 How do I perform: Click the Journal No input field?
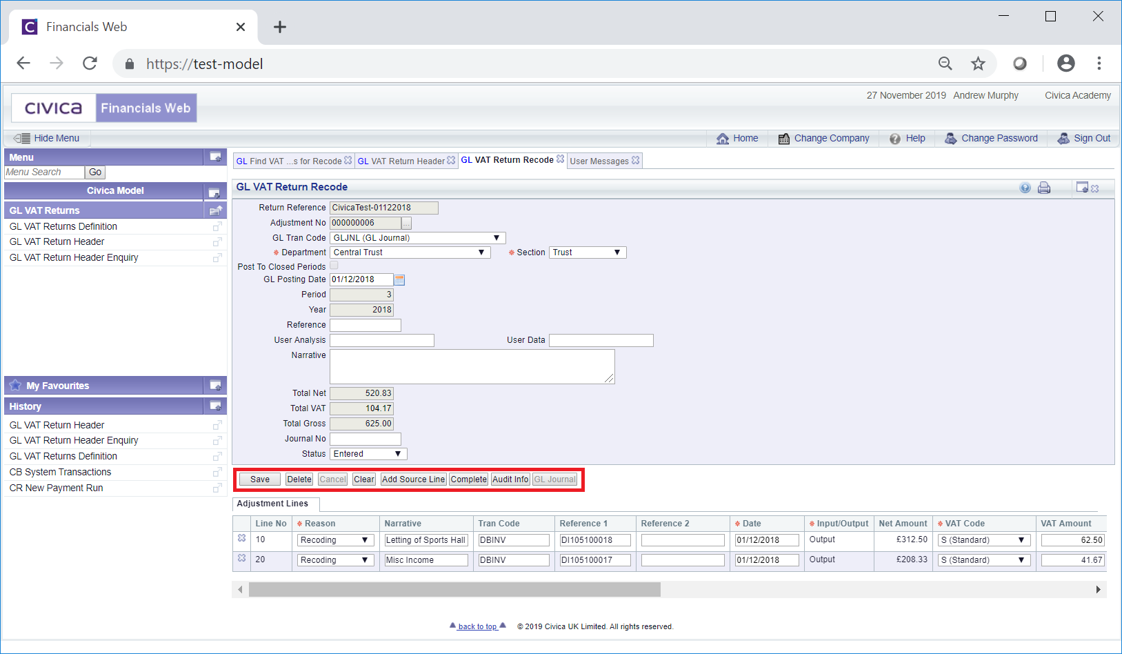[x=365, y=439]
